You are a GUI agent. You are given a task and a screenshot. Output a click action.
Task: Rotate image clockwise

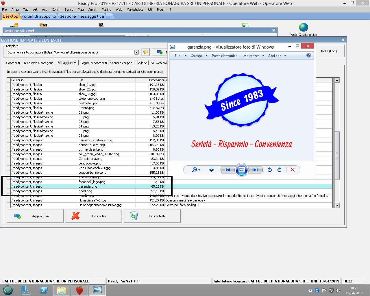click(x=279, y=170)
